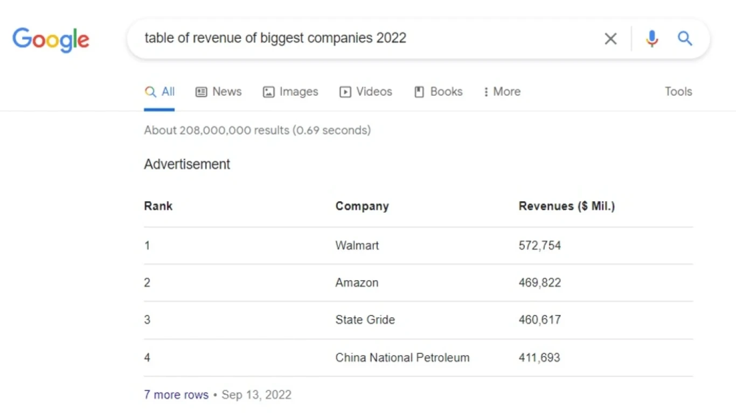The height and width of the screenshot is (413, 736).
Task: Open the Tools options
Action: 678,91
